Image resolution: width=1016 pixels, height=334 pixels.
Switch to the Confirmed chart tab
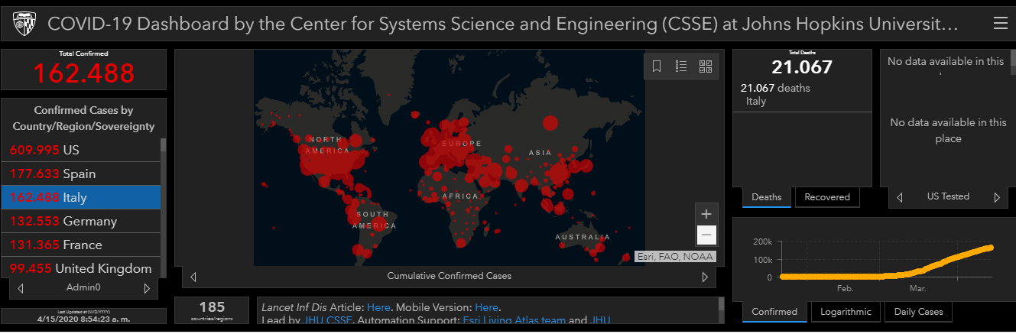(x=774, y=312)
